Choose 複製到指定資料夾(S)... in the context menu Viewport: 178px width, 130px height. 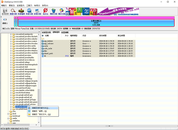click(x=43, y=108)
